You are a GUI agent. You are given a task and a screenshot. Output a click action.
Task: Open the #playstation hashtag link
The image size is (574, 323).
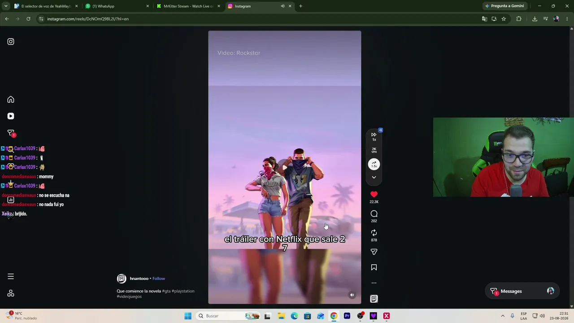click(x=183, y=291)
